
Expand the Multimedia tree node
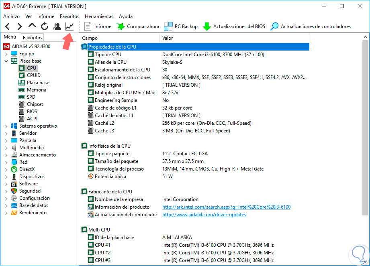coord(6,148)
